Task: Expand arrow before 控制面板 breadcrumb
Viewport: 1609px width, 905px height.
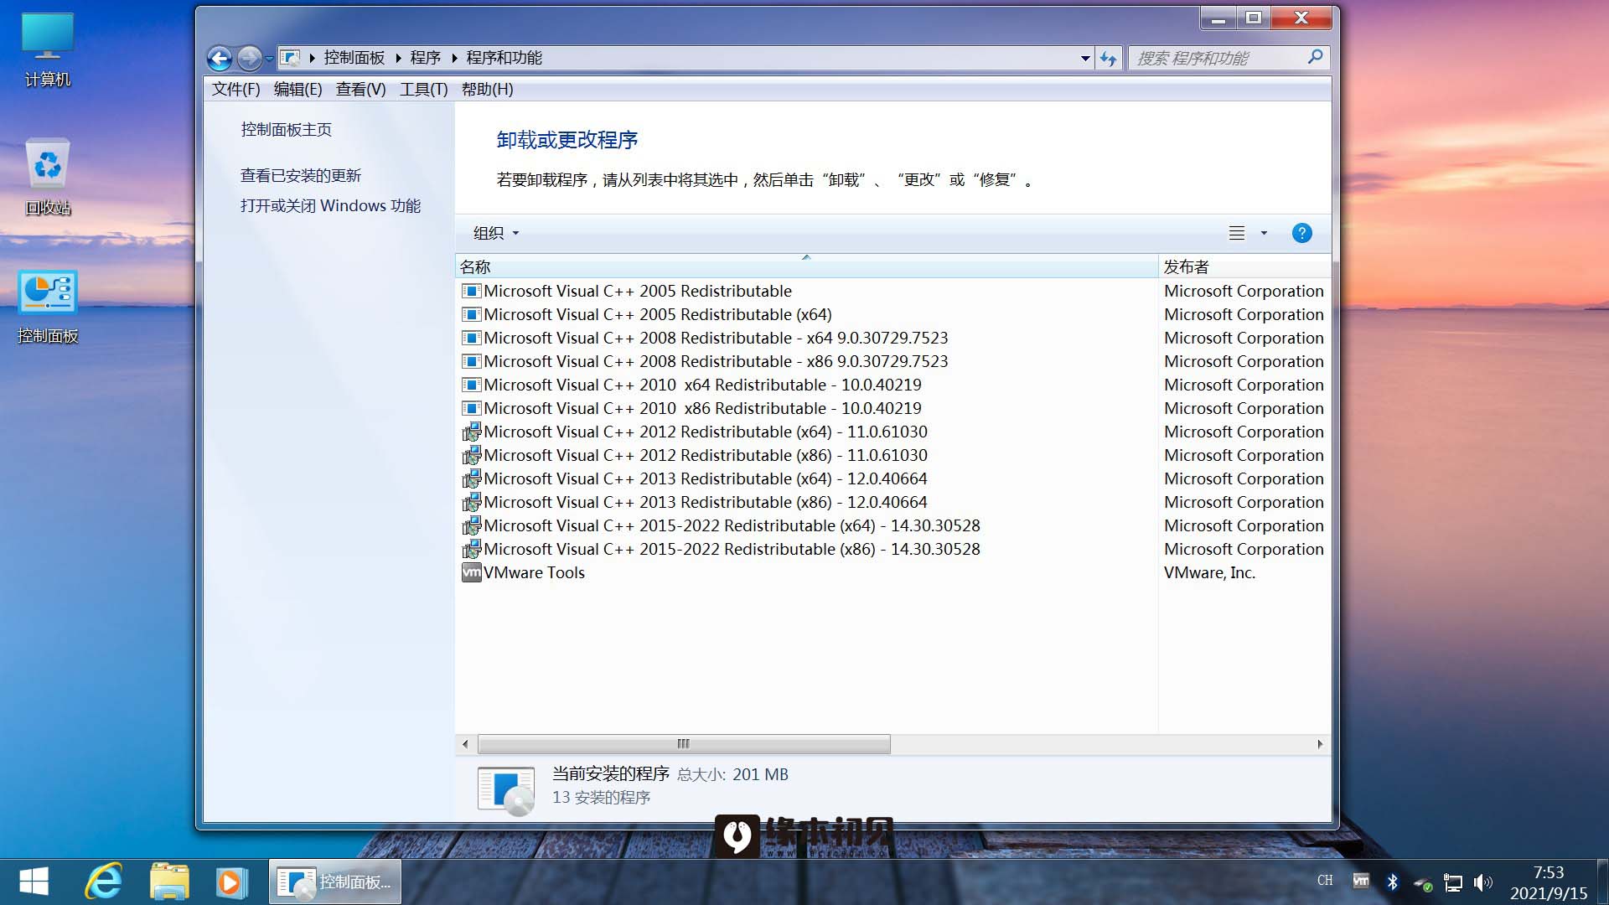Action: 312,58
